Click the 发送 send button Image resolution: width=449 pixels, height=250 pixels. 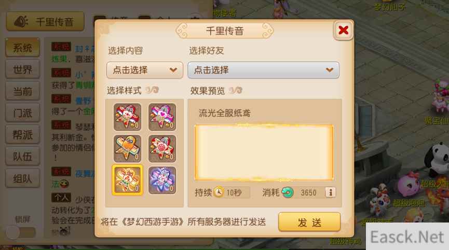[309, 223]
